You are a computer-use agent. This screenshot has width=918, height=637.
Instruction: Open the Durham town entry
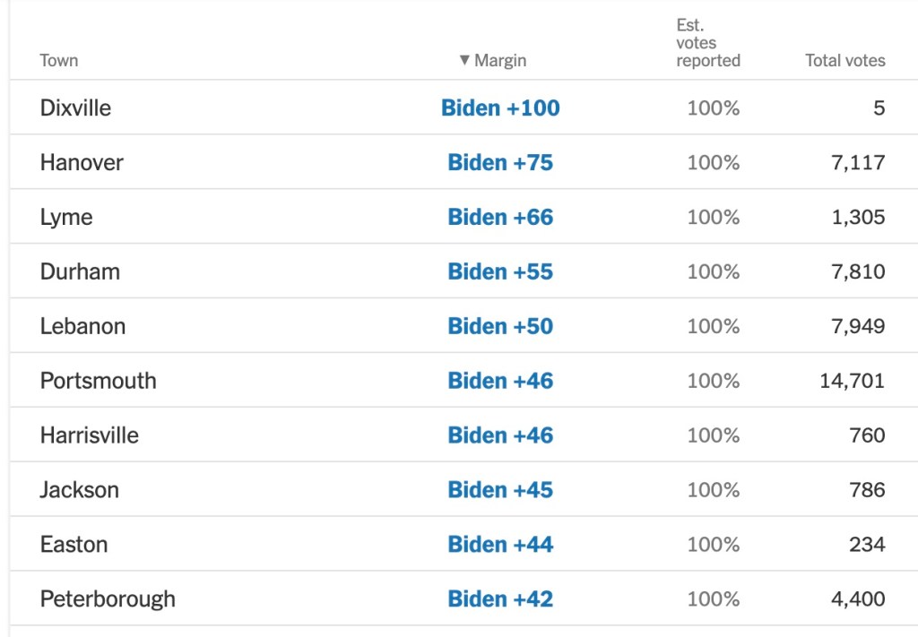pos(80,272)
